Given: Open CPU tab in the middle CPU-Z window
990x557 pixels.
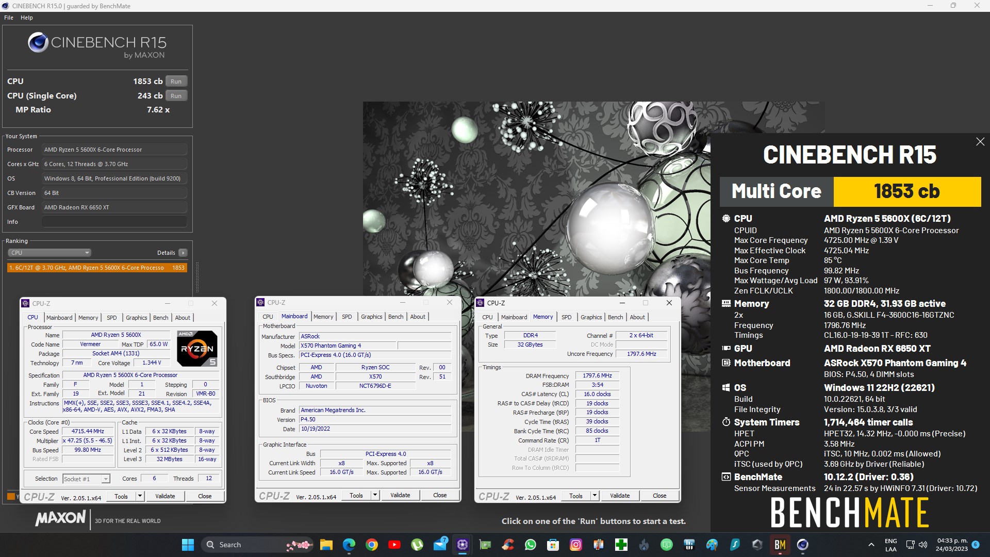Looking at the screenshot, I should [x=268, y=317].
